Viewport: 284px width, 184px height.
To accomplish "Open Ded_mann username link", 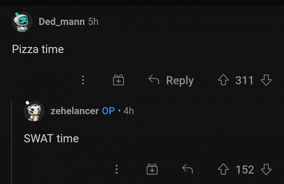I will click(x=61, y=22).
